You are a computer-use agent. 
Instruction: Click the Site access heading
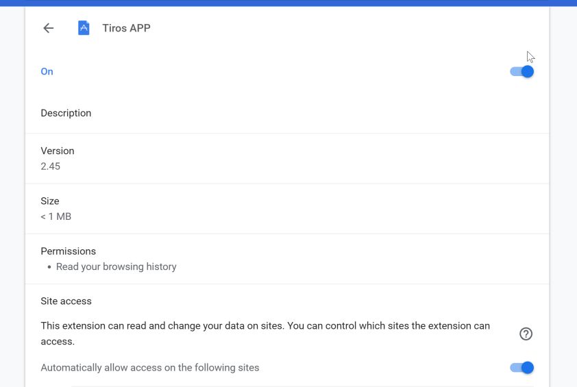pos(66,301)
